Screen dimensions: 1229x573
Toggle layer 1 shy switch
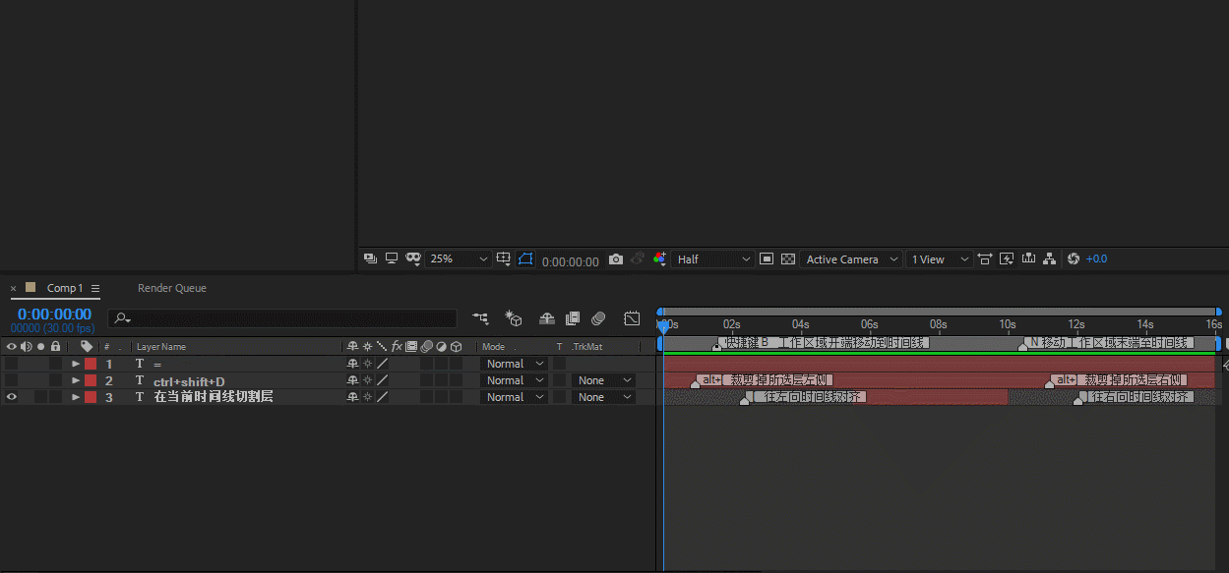[352, 364]
